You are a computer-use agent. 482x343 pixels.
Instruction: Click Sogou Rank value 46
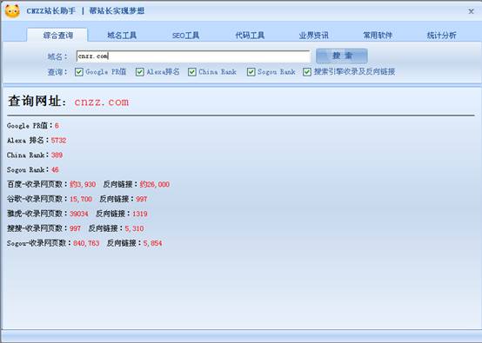(x=55, y=169)
